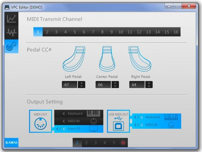Select MIDI transmit channel 10
202x152 pixels.
click(x=121, y=32)
